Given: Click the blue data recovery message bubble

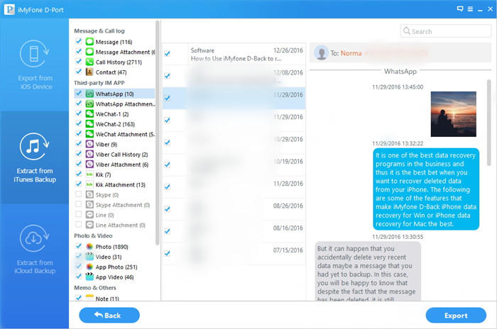Looking at the screenshot, I should 426,189.
